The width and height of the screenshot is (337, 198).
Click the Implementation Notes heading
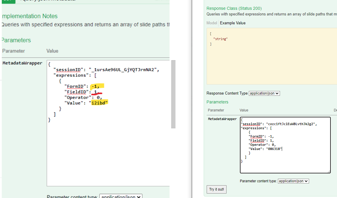point(29,16)
